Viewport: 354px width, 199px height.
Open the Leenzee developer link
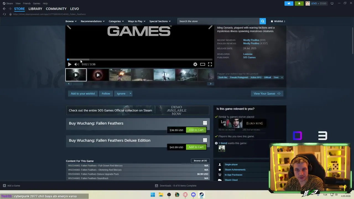(x=248, y=54)
